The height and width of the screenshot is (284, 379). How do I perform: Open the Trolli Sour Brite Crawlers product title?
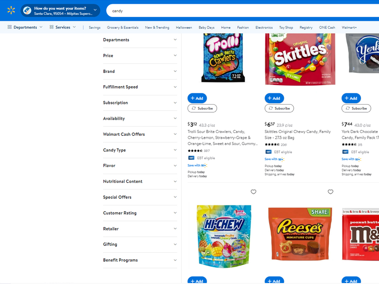pos(223,137)
